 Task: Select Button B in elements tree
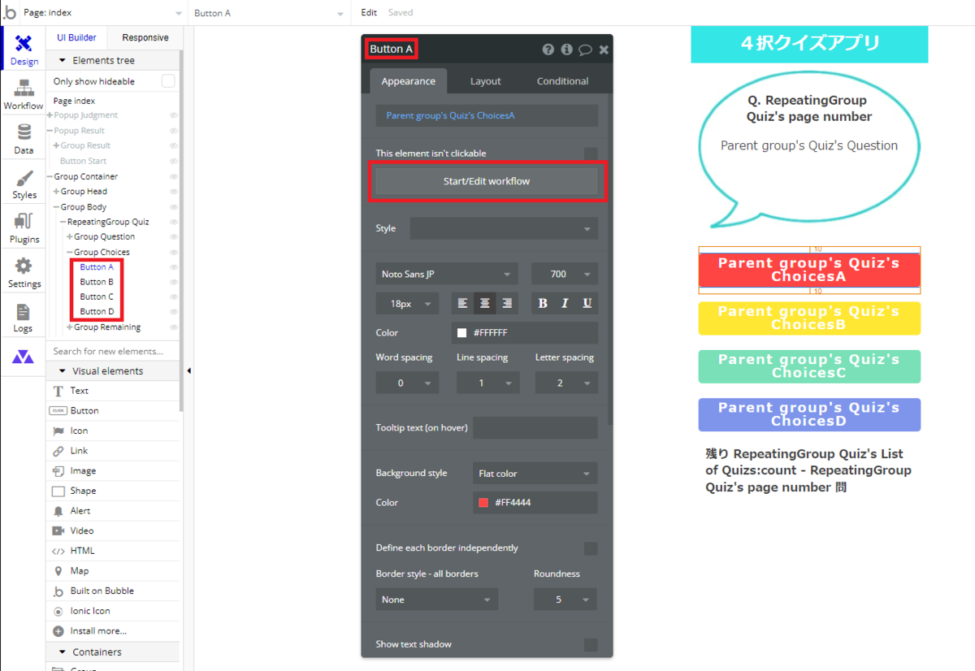coord(97,282)
